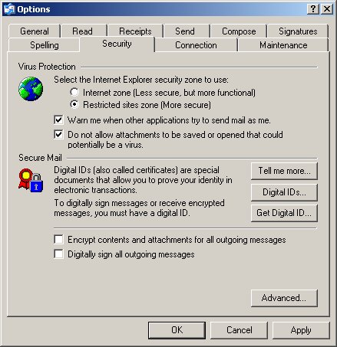This screenshot has width=337, height=347.
Task: Open the Signatures tab
Action: tap(298, 31)
